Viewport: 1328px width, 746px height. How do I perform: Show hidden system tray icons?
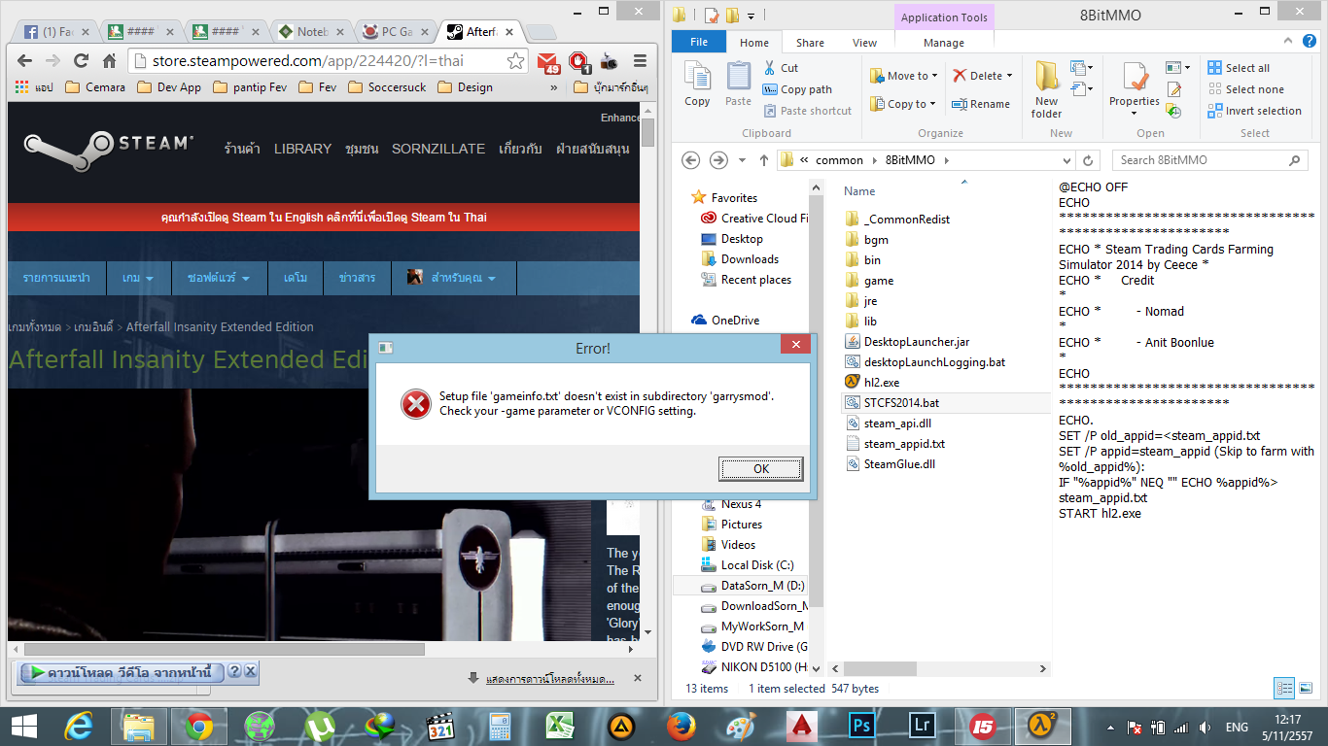[1110, 727]
